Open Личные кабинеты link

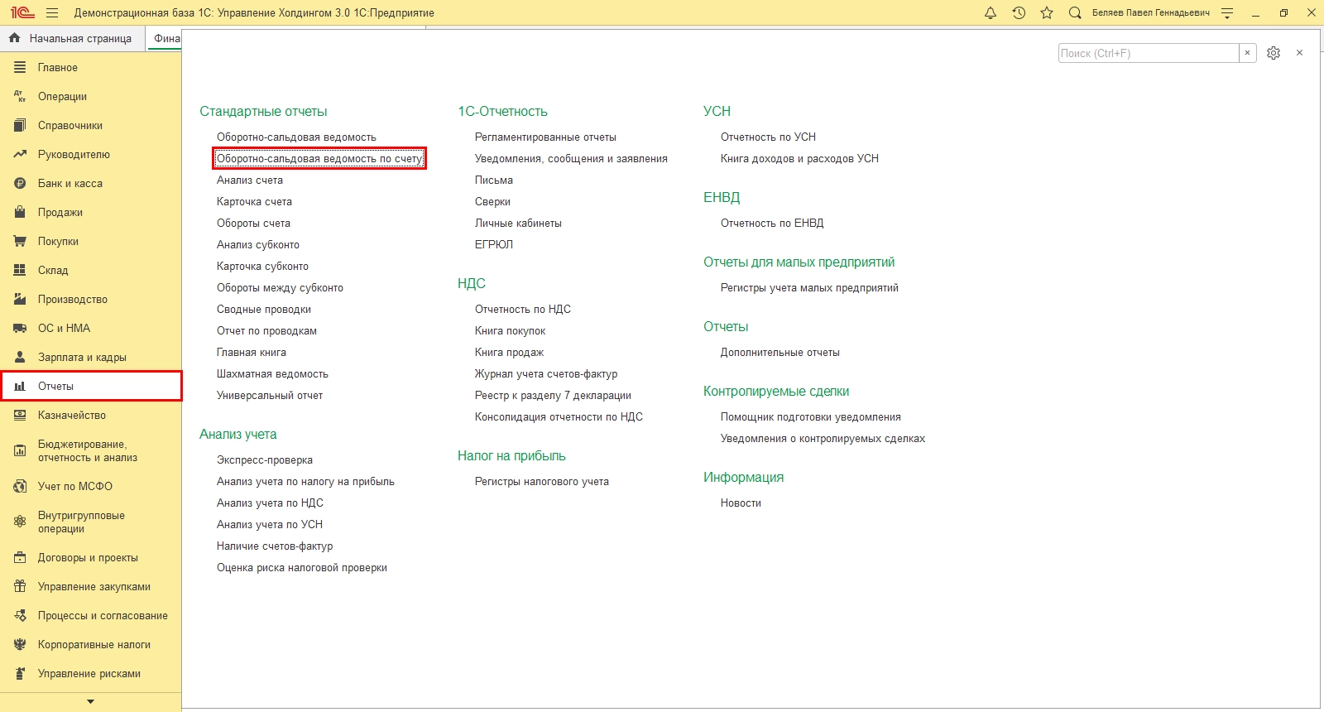[x=518, y=223]
